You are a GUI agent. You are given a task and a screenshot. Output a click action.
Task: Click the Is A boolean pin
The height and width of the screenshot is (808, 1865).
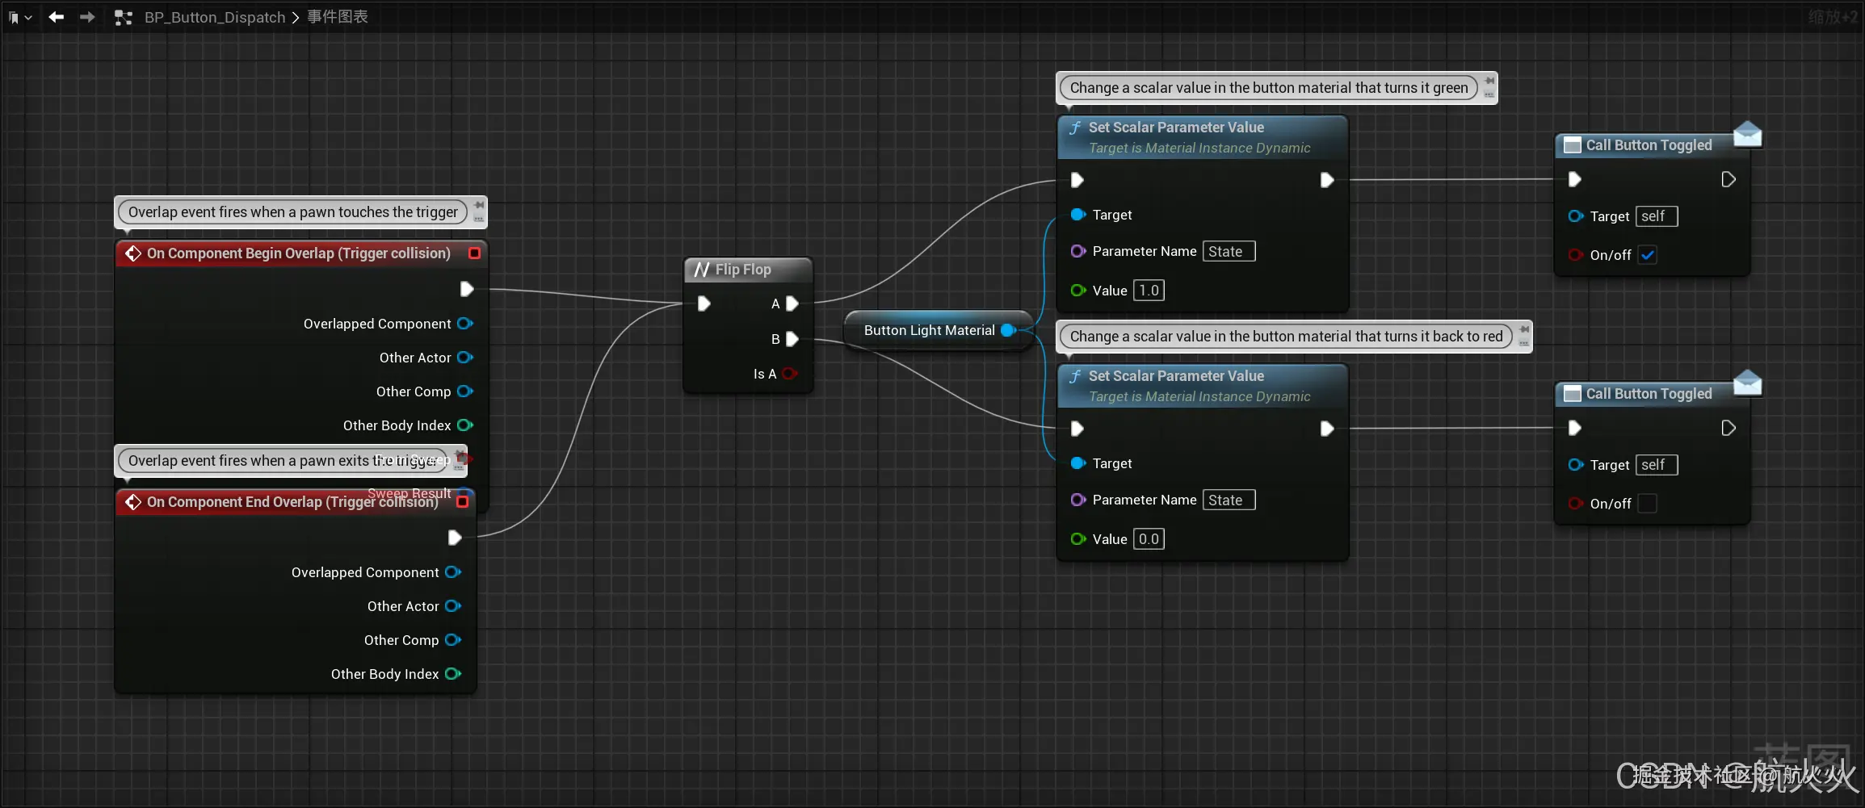click(790, 374)
